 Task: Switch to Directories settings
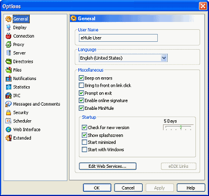[x=23, y=62]
